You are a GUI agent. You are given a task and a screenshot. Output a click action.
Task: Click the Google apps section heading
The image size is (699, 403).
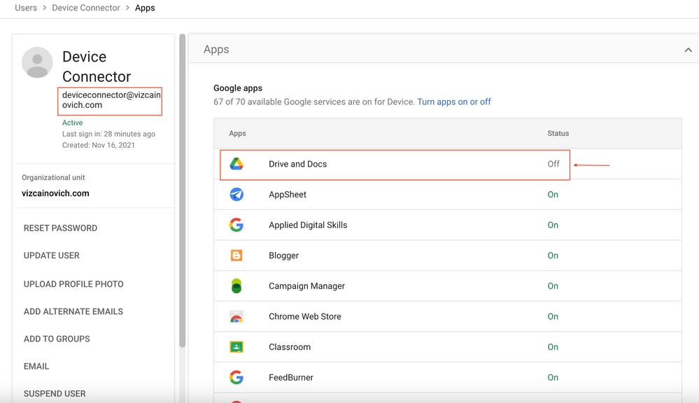[238, 88]
